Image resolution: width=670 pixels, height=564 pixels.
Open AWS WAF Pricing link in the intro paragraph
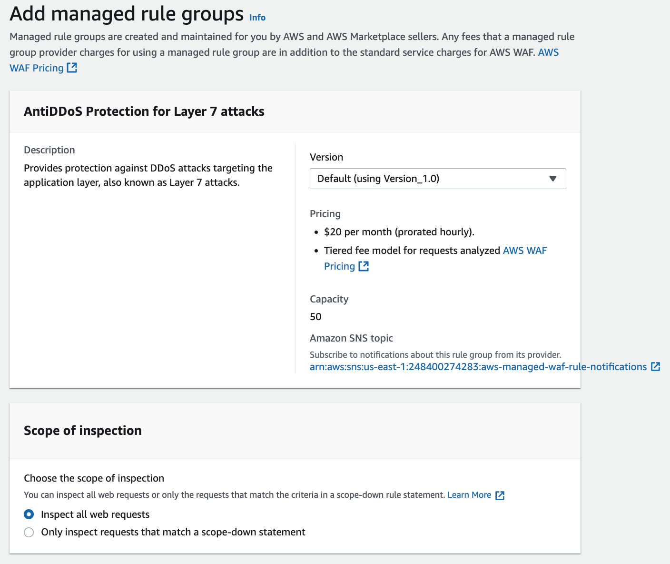37,68
